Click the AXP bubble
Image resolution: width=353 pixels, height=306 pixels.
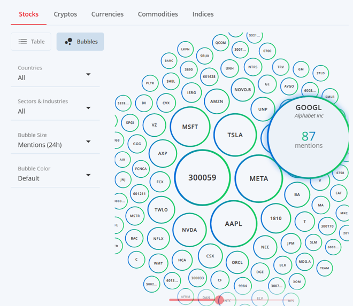point(163,153)
